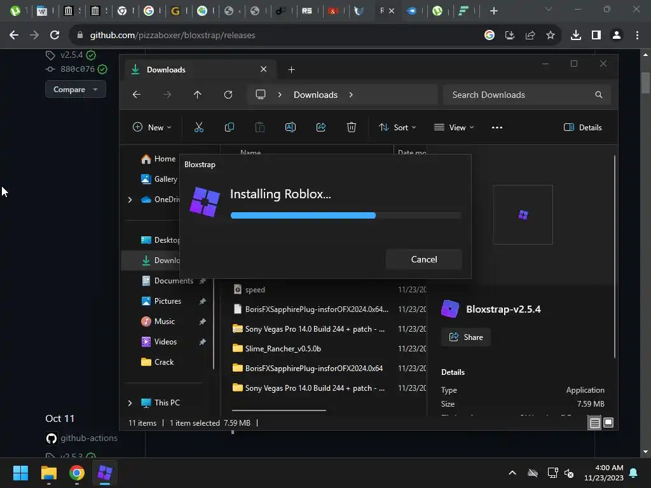Open the clock showing 4:00 AM
This screenshot has height=488, width=651.
(x=604, y=473)
